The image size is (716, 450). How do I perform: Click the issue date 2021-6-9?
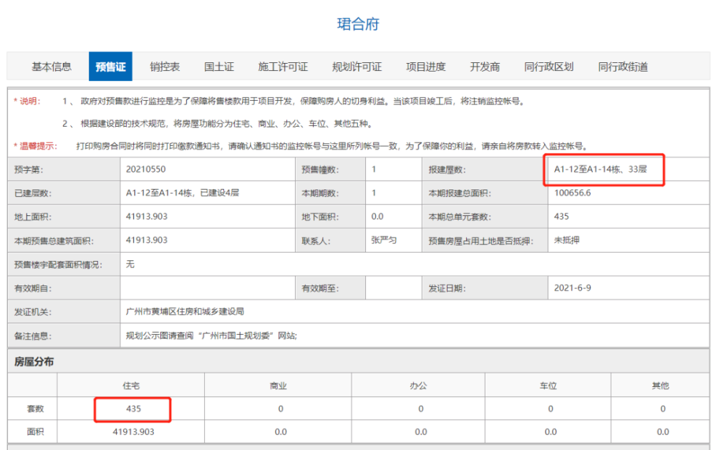(572, 288)
